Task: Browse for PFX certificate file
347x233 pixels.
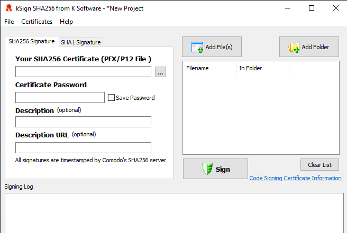Action: pyautogui.click(x=161, y=72)
